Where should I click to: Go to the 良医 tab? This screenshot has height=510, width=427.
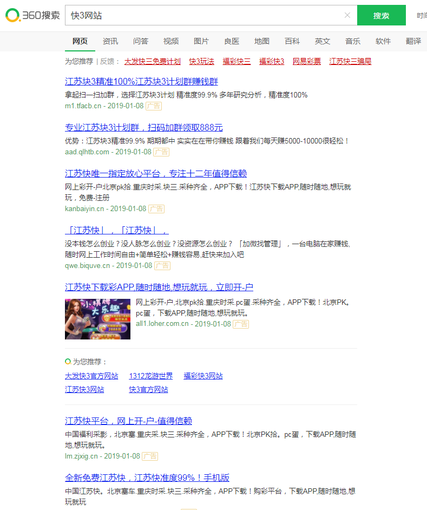(232, 41)
